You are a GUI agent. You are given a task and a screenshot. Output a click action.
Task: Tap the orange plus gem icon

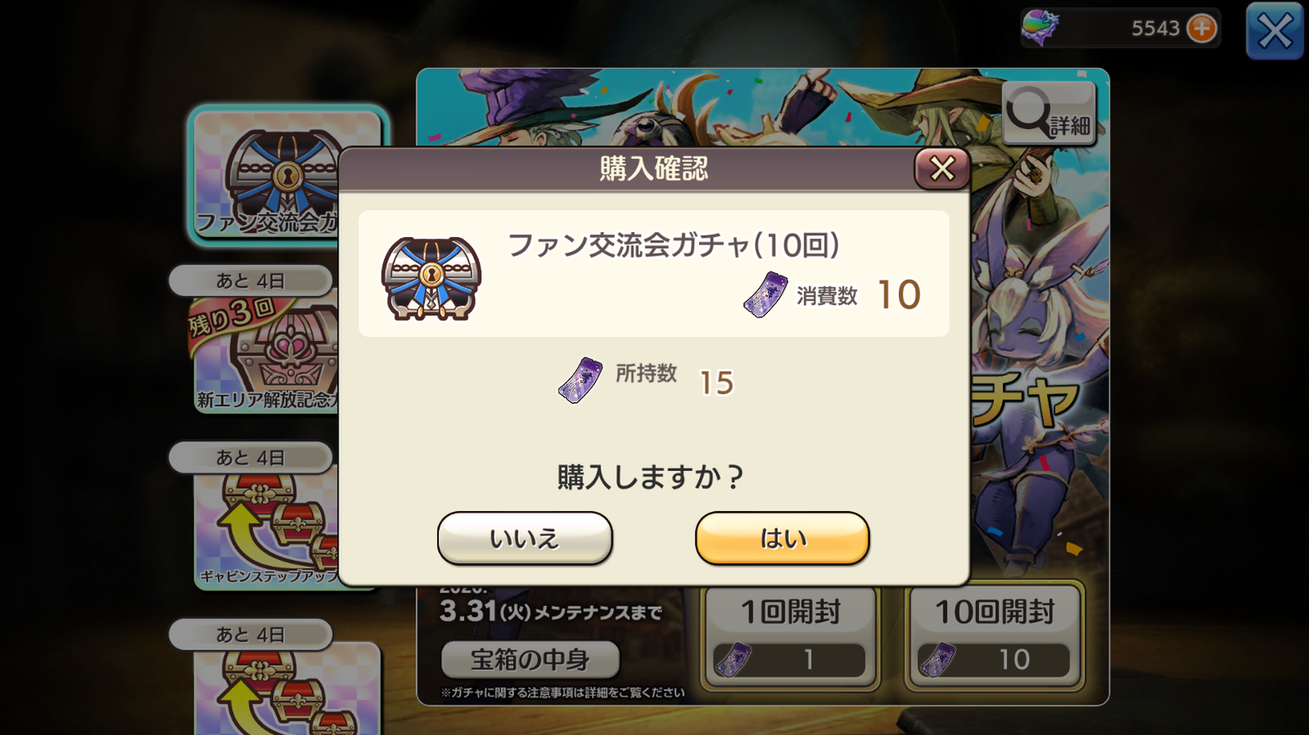(1202, 28)
